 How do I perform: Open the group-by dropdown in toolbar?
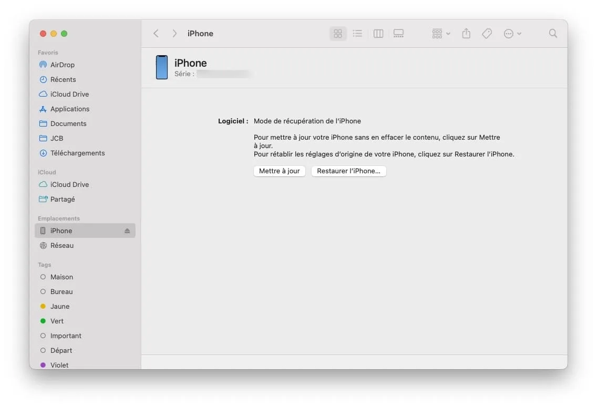pos(441,34)
